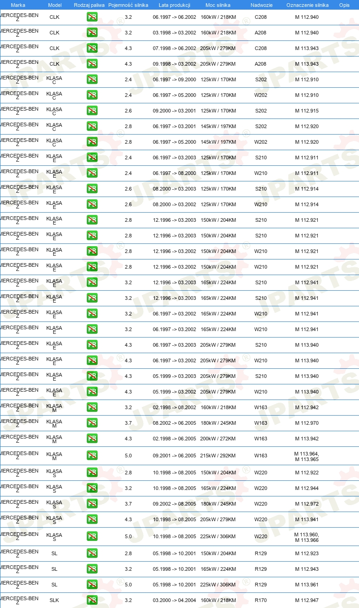
Task: Click fuel icon in the M 112.915 row
Action: (92, 111)
